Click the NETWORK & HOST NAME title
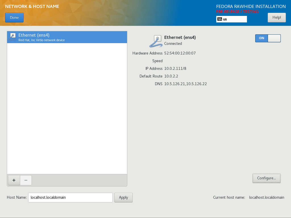 pyautogui.click(x=32, y=7)
